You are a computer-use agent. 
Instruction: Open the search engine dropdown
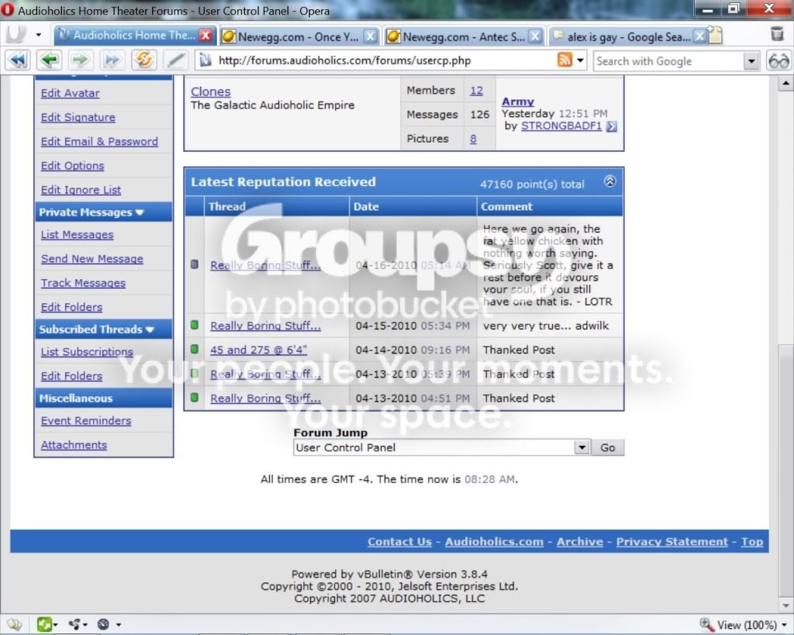click(752, 61)
